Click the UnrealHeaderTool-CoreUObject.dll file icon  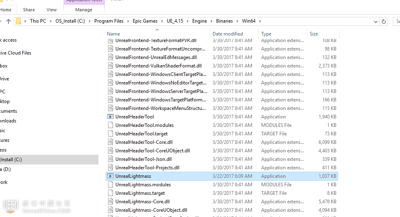(x=111, y=150)
